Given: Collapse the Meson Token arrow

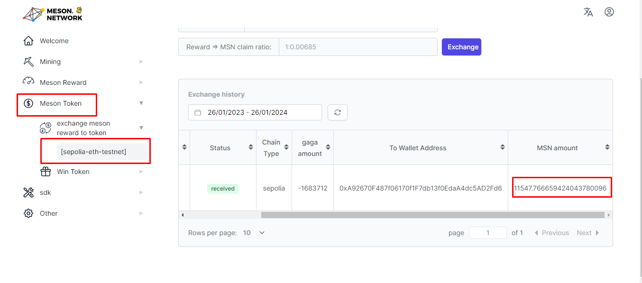Looking at the screenshot, I should [141, 103].
